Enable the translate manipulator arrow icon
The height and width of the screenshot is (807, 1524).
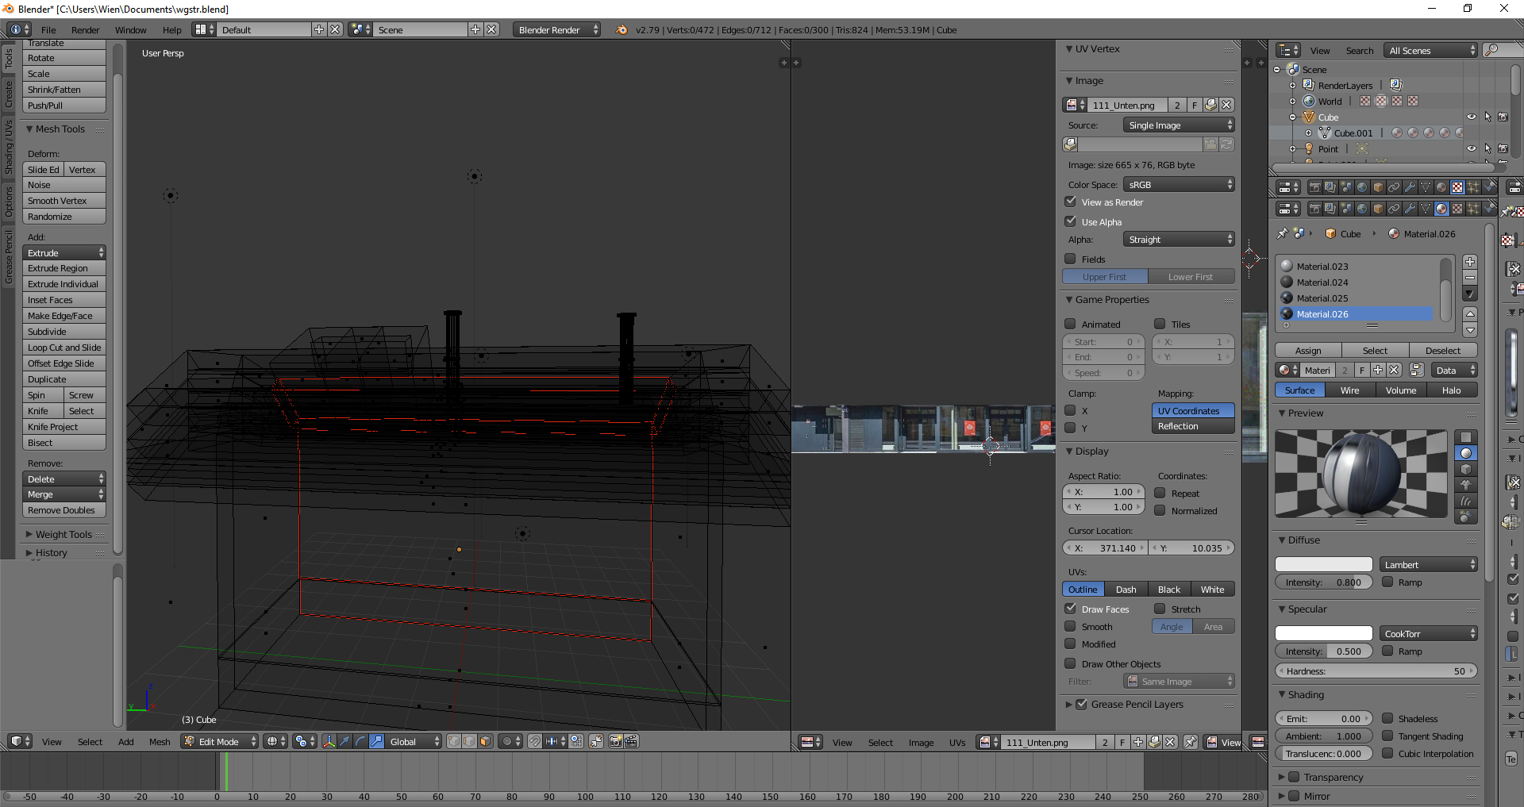pos(344,741)
